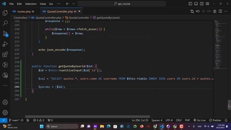Open the Edit menu

click(x=19, y=4)
